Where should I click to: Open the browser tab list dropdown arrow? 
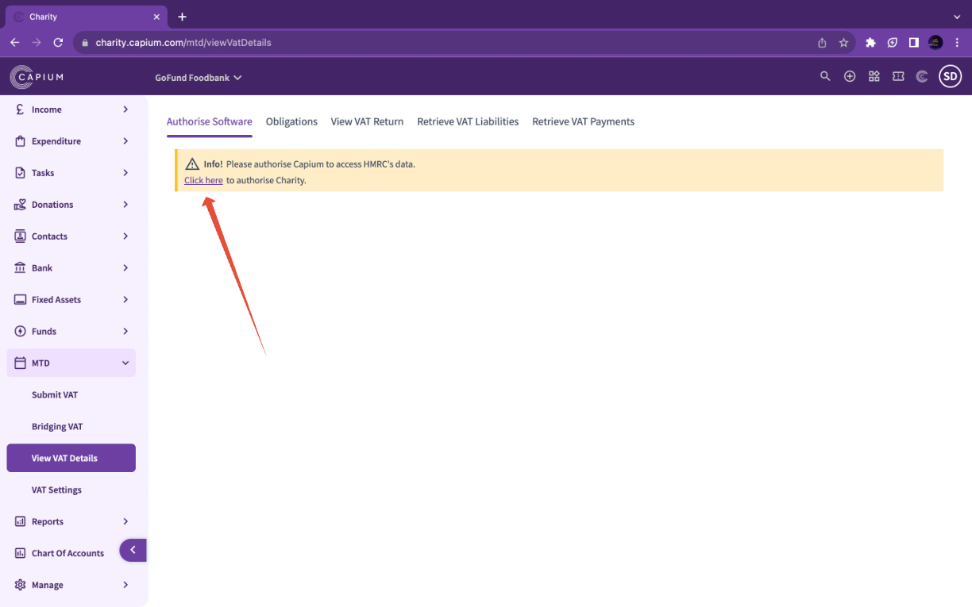click(957, 17)
